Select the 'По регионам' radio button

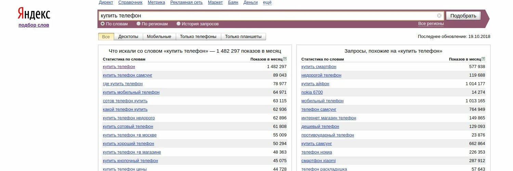(x=139, y=24)
